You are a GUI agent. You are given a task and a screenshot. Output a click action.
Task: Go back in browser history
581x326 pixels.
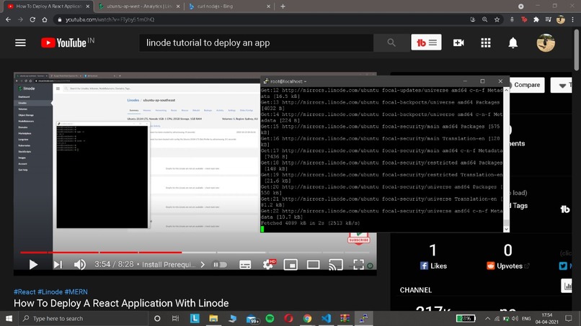[8, 19]
